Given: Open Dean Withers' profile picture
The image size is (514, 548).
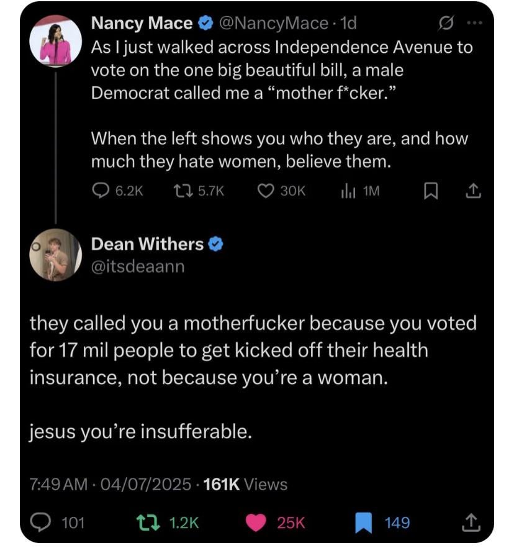Looking at the screenshot, I should click(x=56, y=255).
